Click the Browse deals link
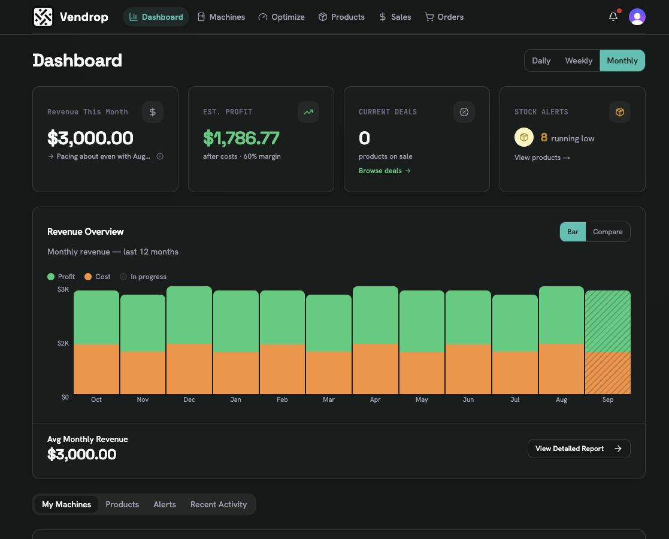 click(385, 171)
